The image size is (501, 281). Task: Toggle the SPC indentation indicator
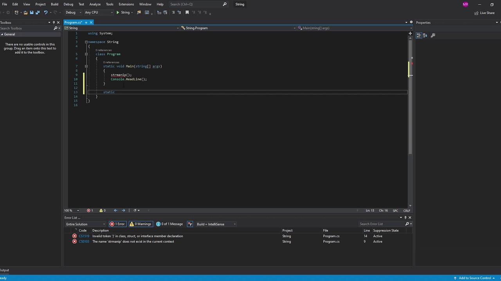point(395,211)
